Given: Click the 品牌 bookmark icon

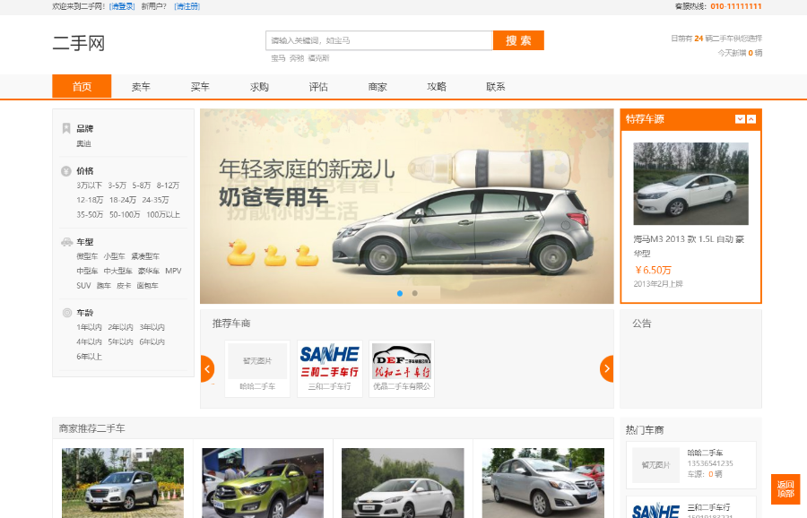Looking at the screenshot, I should (x=65, y=128).
